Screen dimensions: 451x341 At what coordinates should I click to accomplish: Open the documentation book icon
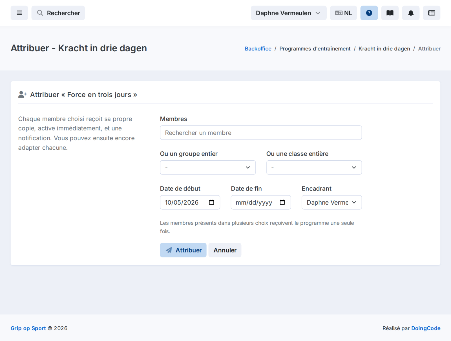(390, 13)
